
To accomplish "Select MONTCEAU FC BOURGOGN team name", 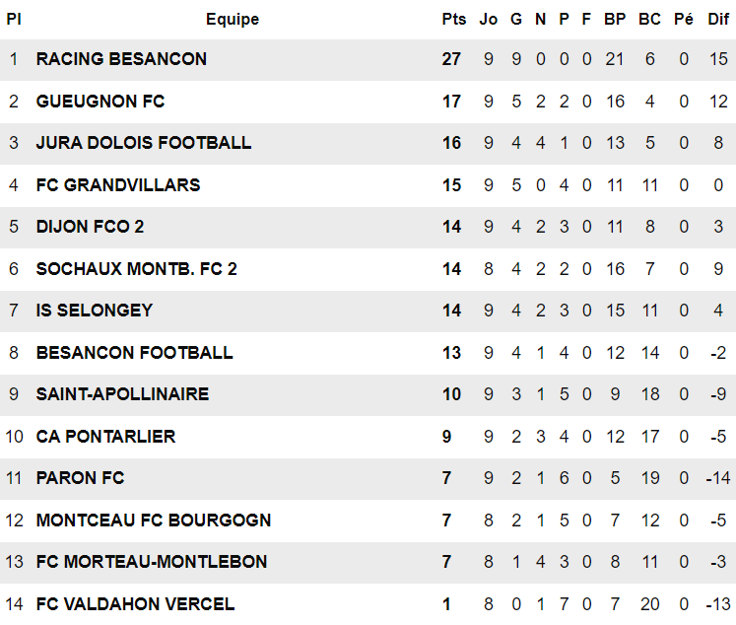I will [x=154, y=521].
